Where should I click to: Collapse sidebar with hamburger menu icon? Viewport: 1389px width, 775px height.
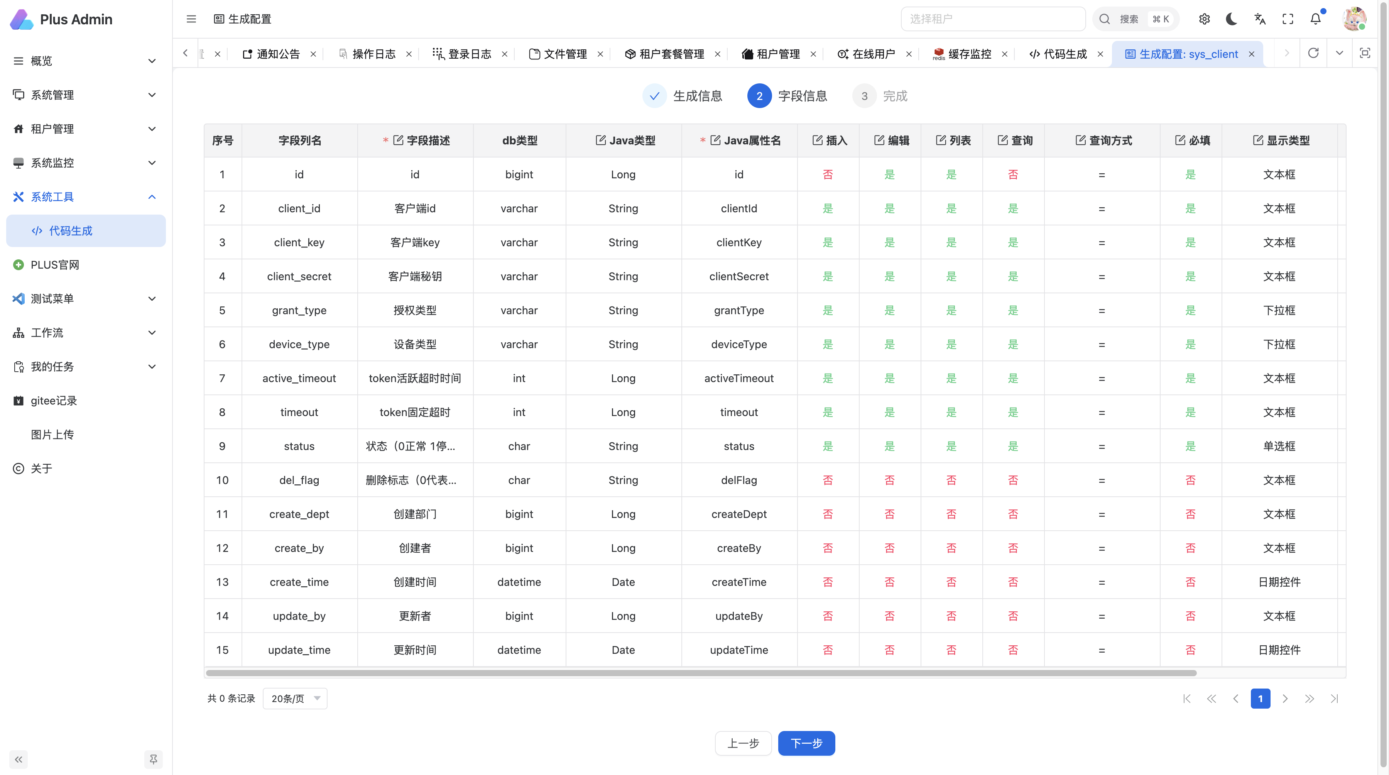(191, 19)
